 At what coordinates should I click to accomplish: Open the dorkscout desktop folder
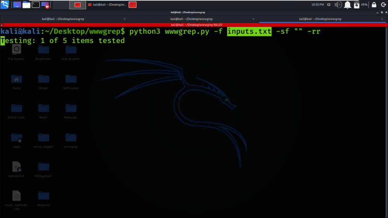[x=43, y=199]
